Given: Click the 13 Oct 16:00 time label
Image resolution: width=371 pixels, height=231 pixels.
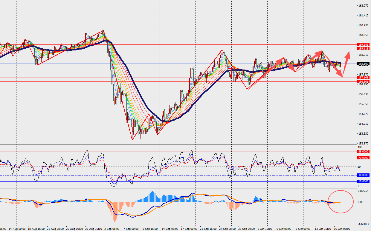Looking at the screenshot, I should tap(322, 229).
